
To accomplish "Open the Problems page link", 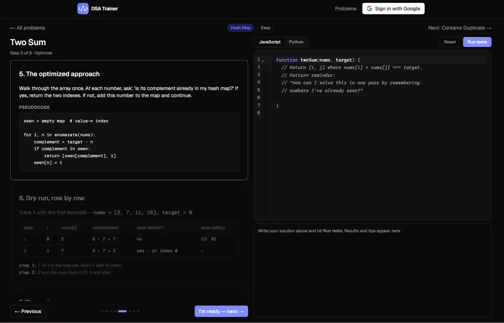I will tap(346, 9).
